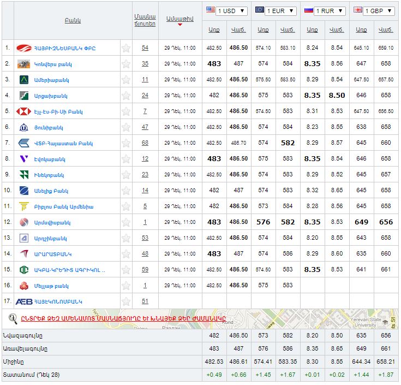Click the Էվոկաբանկ purple V logo
The height and width of the screenshot is (385, 401).
tap(24, 159)
